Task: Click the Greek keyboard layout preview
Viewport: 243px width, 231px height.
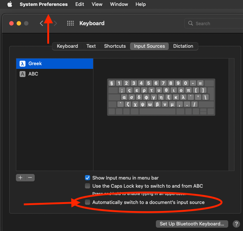Action: pyautogui.click(x=161, y=97)
